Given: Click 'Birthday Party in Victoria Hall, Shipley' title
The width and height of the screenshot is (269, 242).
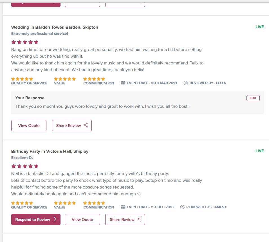Looking at the screenshot, I should [50, 151].
